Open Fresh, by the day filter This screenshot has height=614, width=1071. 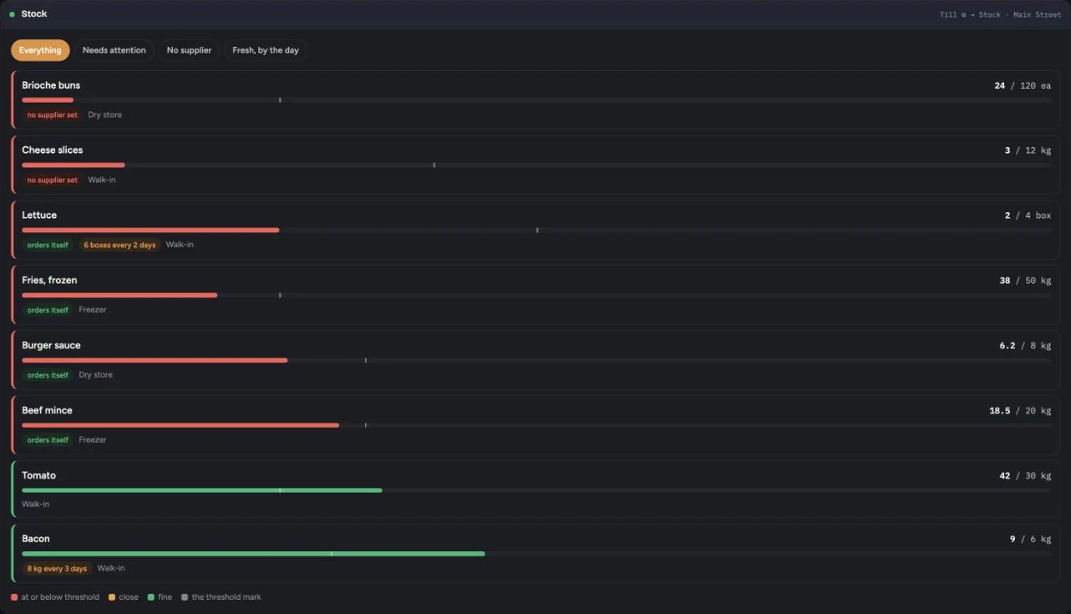pyautogui.click(x=266, y=50)
